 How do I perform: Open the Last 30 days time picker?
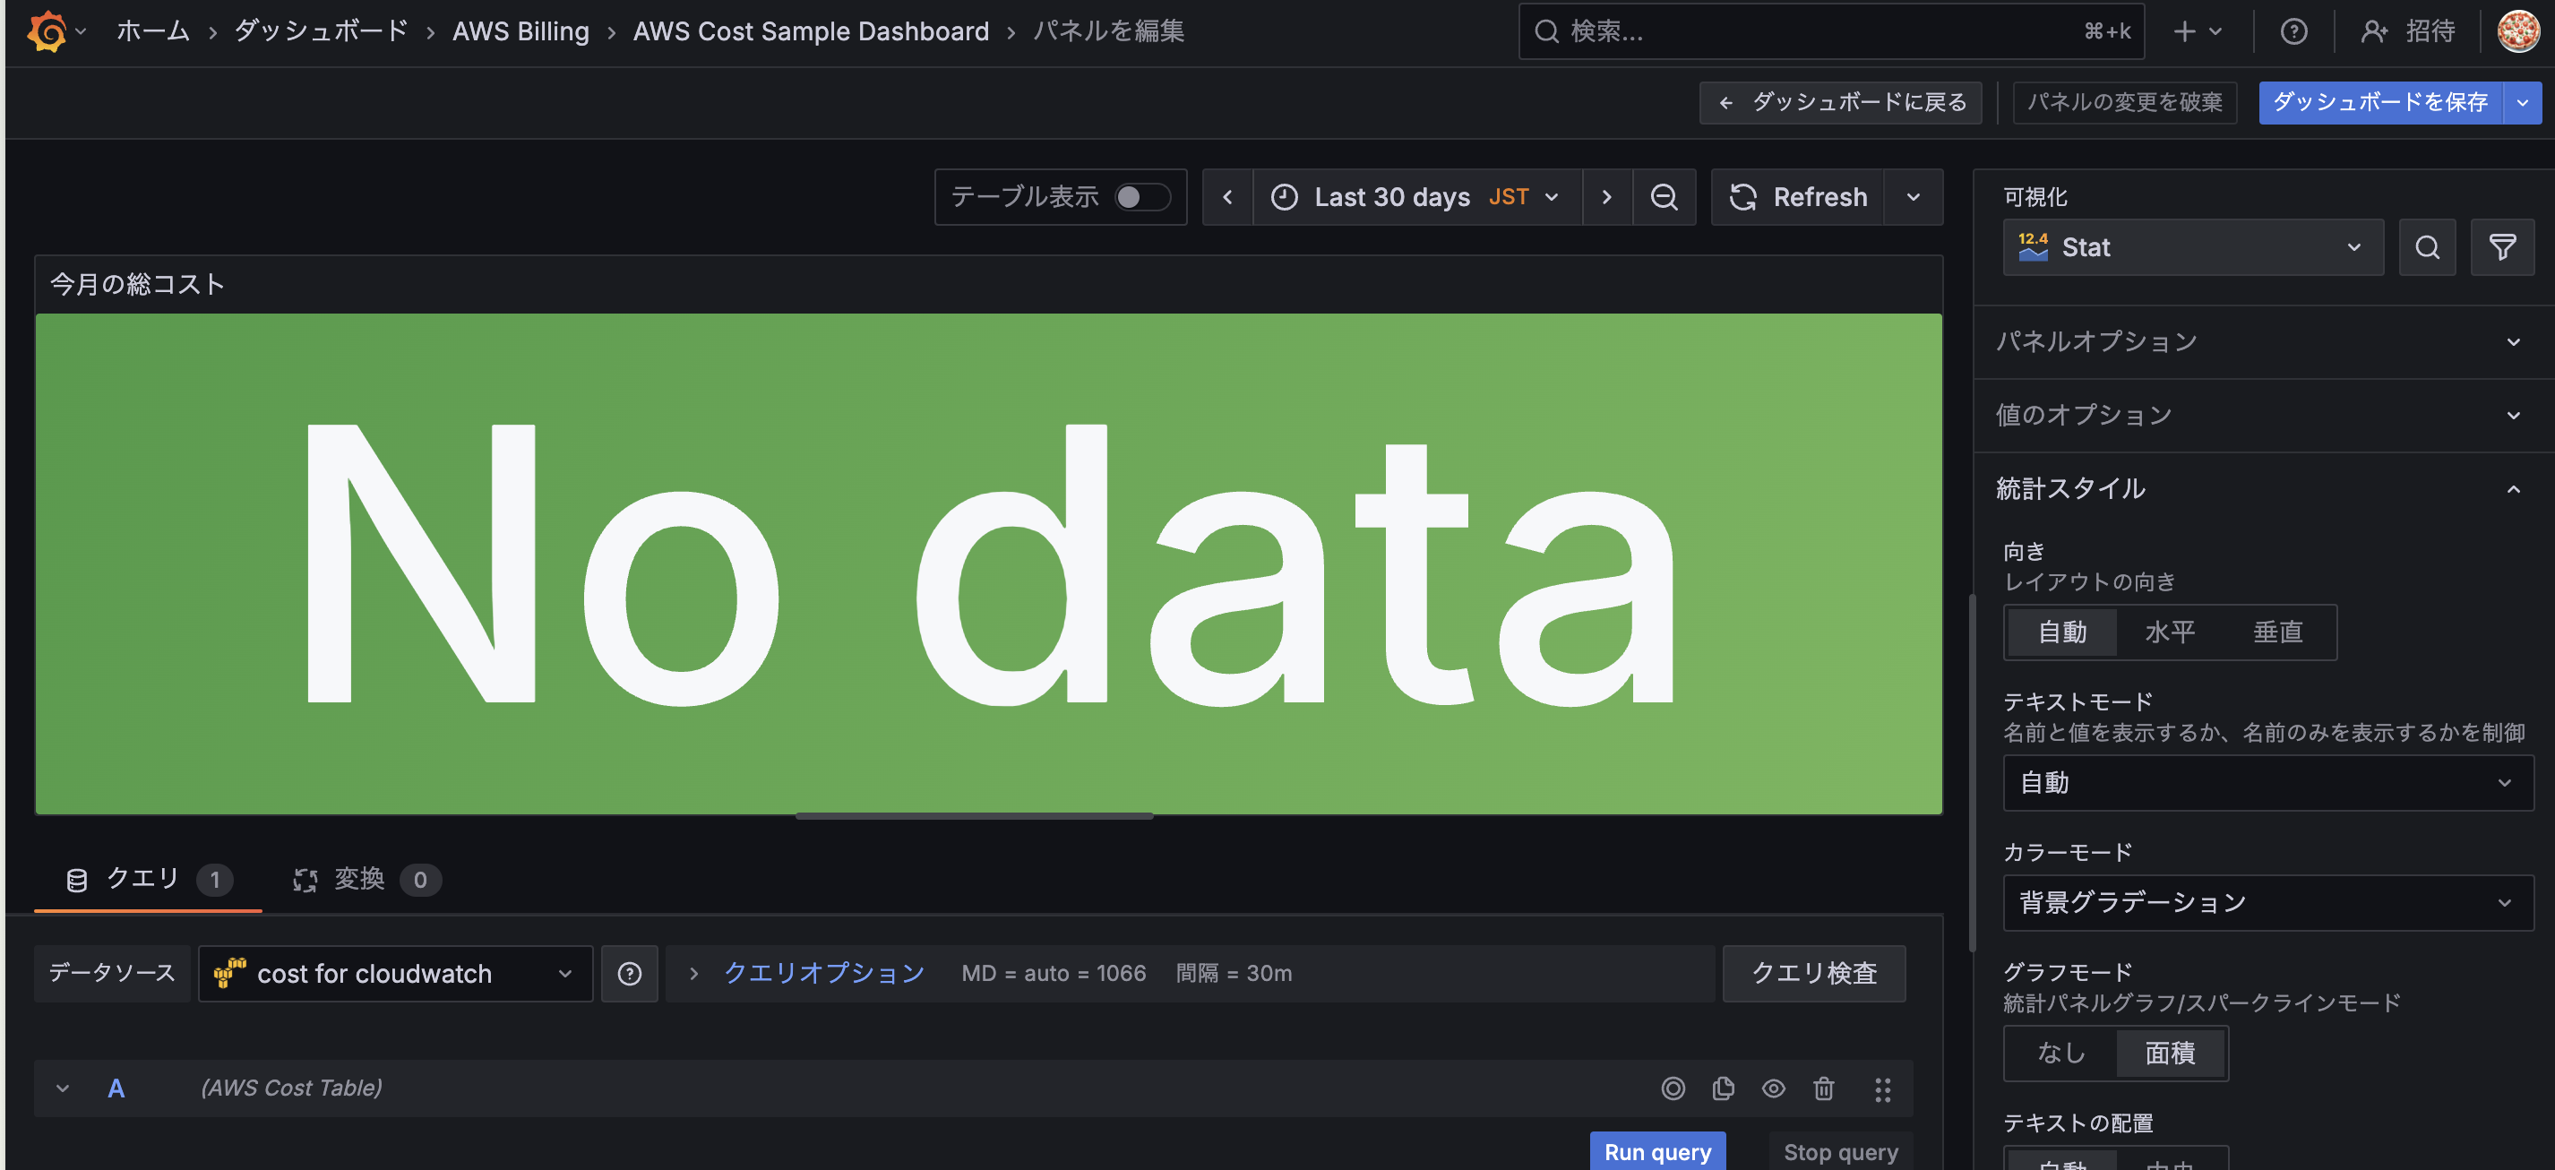tap(1417, 197)
